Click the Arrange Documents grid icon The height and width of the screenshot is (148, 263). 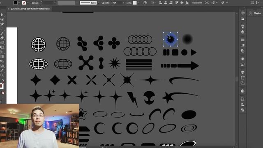(x=253, y=3)
